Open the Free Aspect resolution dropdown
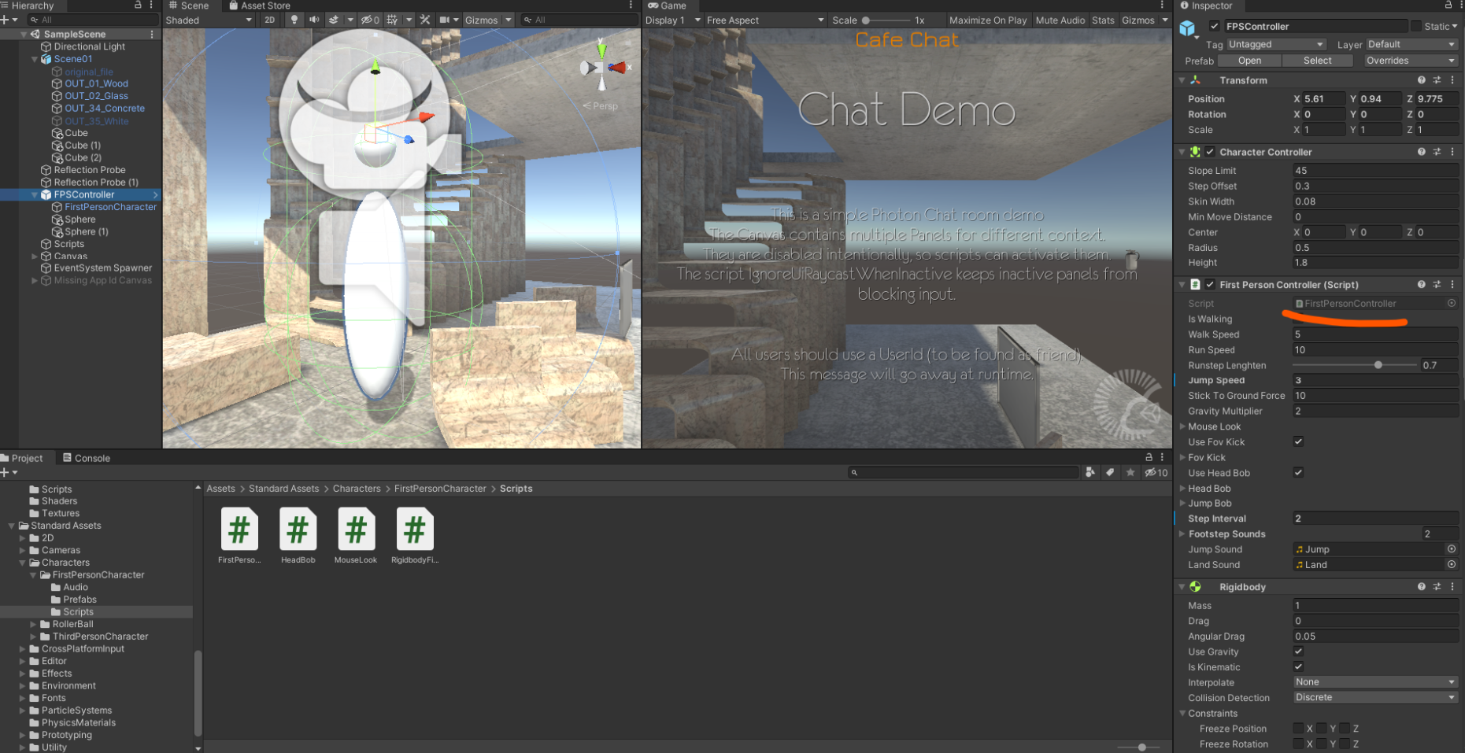This screenshot has width=1465, height=753. (764, 20)
